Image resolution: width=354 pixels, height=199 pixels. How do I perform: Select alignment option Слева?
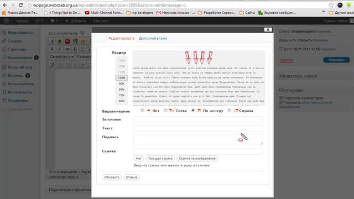[x=165, y=111]
